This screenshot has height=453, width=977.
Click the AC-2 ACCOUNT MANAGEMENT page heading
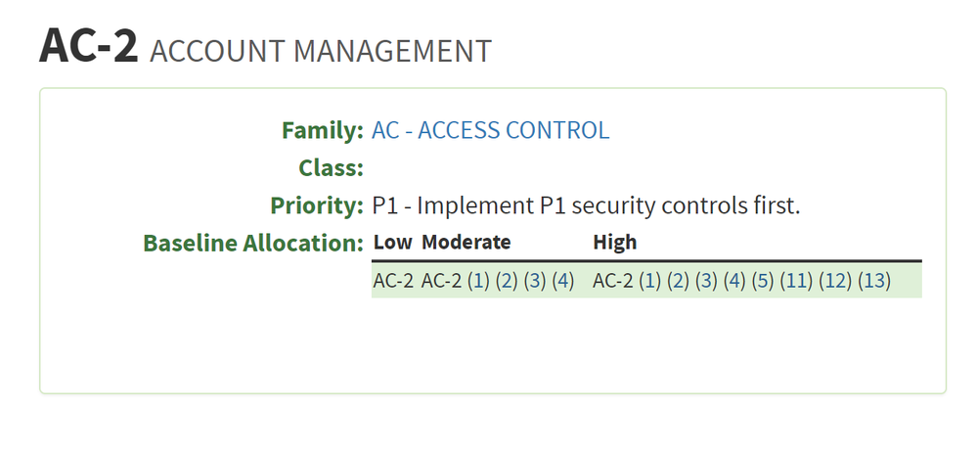(265, 48)
